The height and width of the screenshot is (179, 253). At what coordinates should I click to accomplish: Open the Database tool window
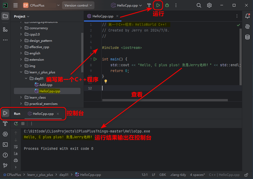click(x=247, y=37)
